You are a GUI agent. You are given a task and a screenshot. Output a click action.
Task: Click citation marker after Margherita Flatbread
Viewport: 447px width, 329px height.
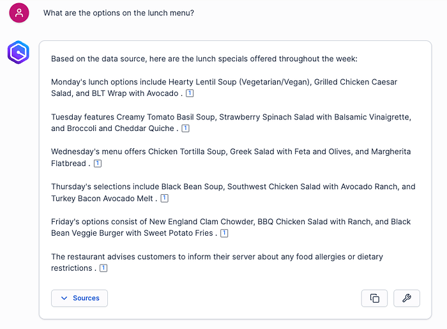pyautogui.click(x=98, y=164)
